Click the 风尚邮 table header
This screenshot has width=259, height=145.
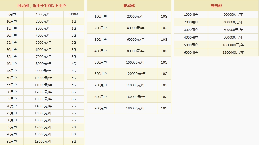coord(42,5)
